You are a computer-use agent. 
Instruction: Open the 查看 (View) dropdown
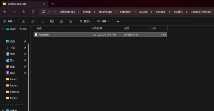[103, 21]
